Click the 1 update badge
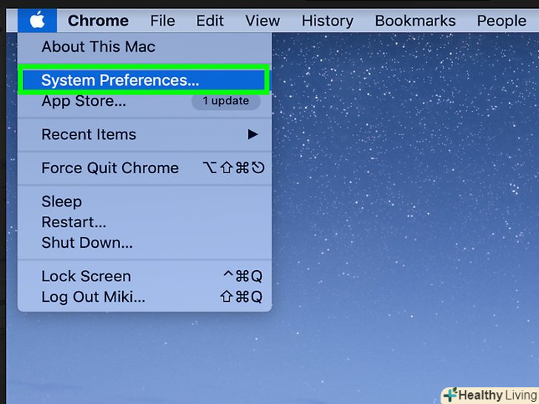This screenshot has height=404, width=539. tap(226, 101)
